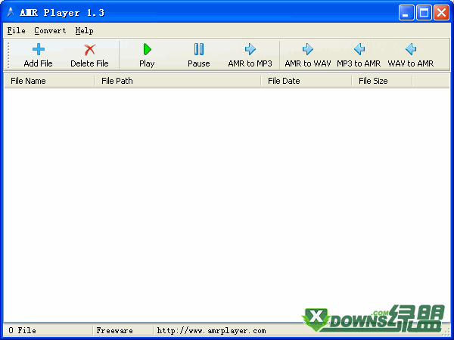Image resolution: width=454 pixels, height=340 pixels.
Task: Pause playback with the Pause icon
Action: 199,49
